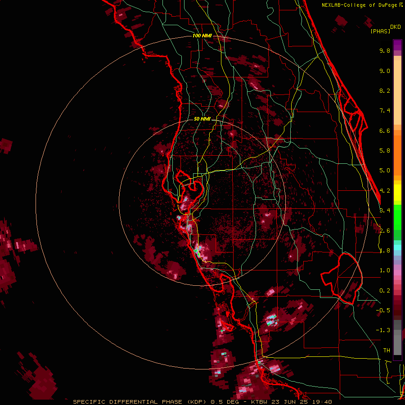Click the 100 NMI range ring label
Screen dimensions: 405x405
point(202,36)
